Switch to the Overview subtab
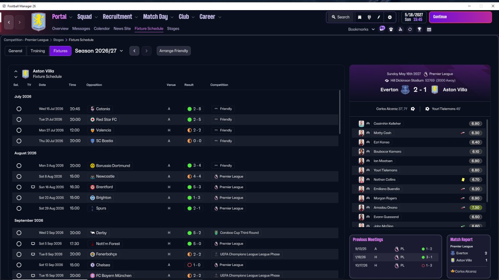The height and width of the screenshot is (280, 499). click(x=60, y=28)
